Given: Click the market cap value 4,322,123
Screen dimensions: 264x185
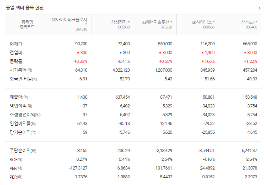Looking at the screenshot, I should click(121, 70).
